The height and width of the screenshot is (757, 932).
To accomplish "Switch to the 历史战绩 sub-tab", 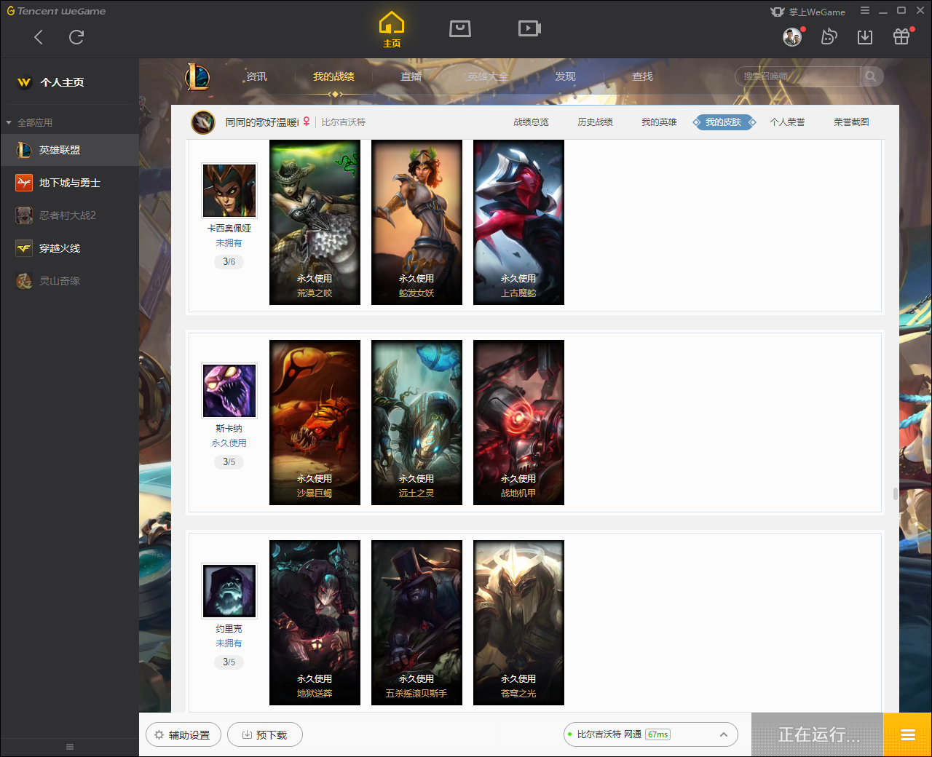I will [595, 122].
